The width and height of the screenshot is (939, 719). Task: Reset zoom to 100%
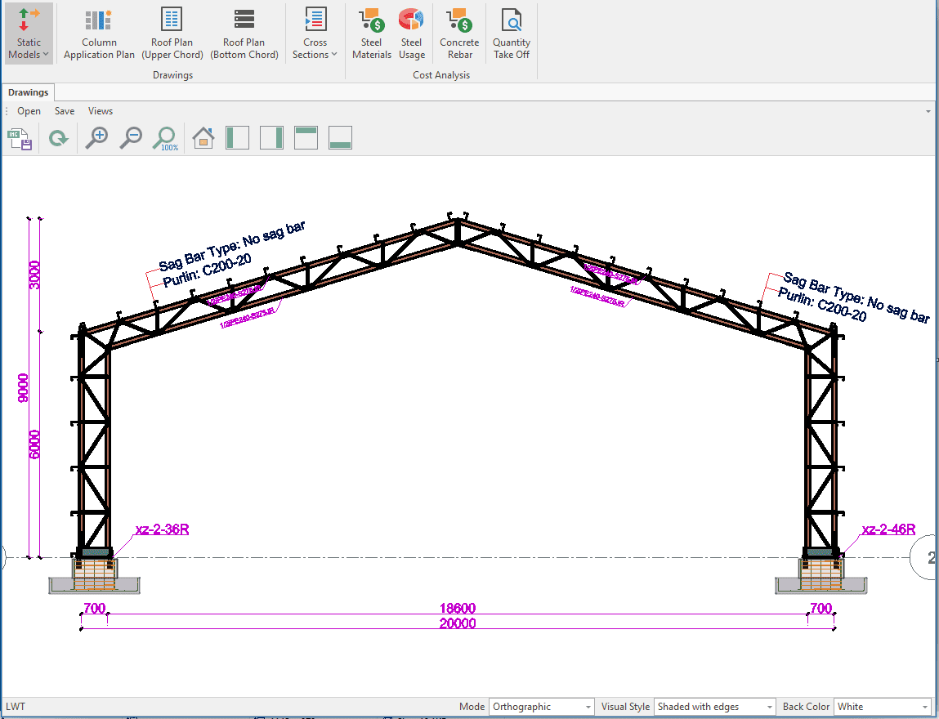tap(166, 138)
